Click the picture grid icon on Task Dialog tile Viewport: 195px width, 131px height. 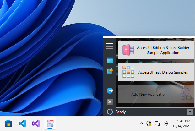[128, 72]
